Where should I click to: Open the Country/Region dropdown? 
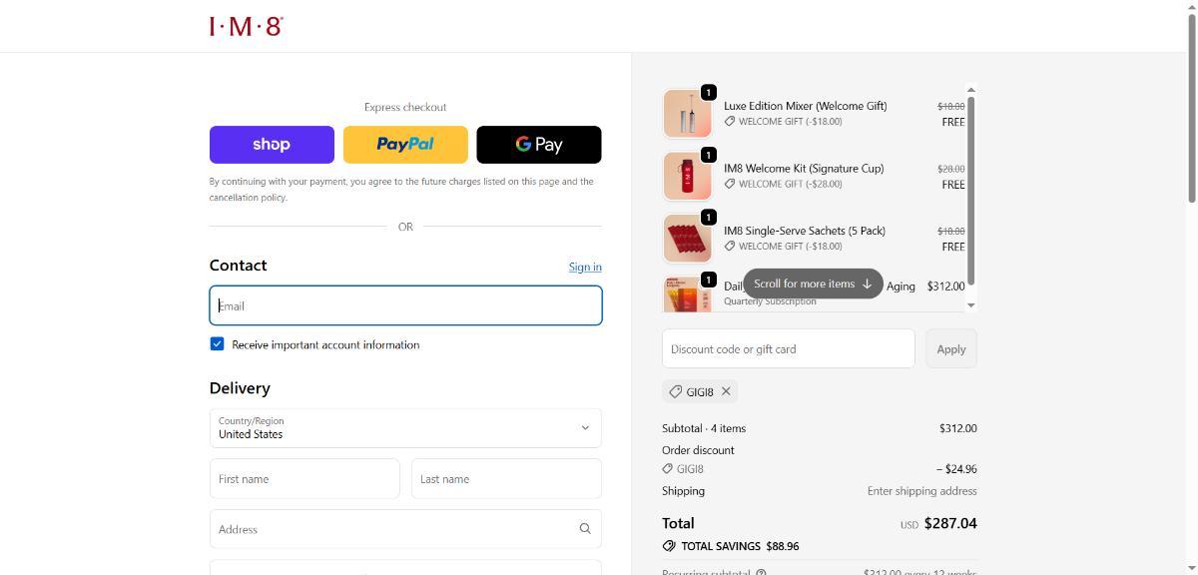(405, 428)
